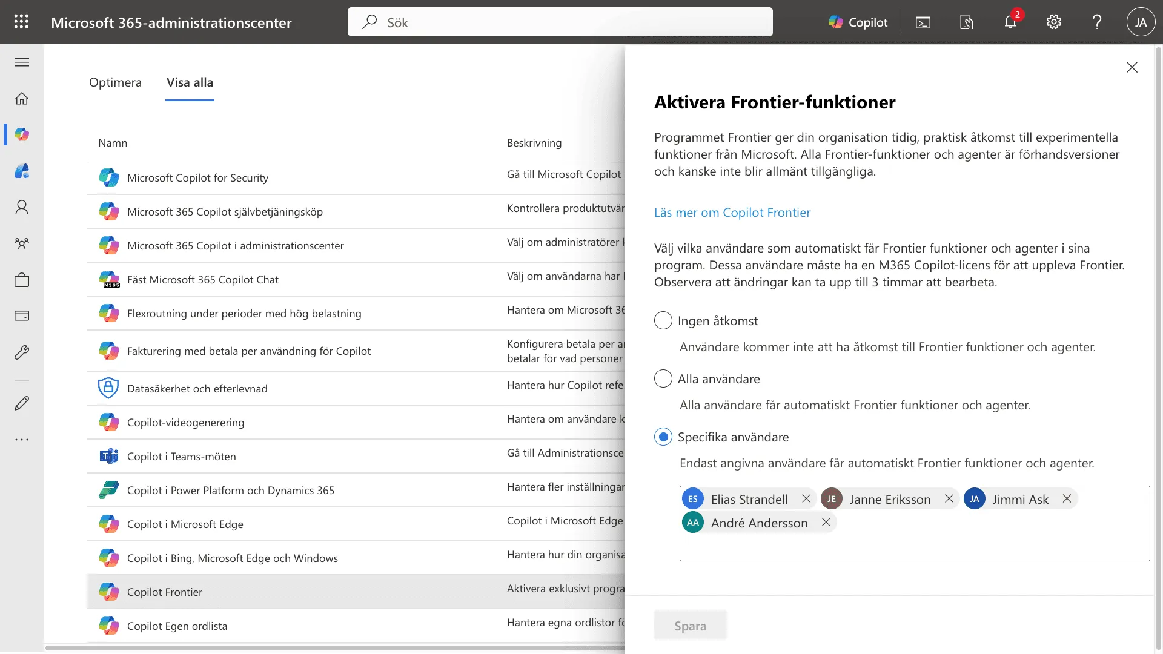Viewport: 1163px width, 654px height.
Task: Click the Power Platform icon on Dynamics 365 row
Action: (108, 490)
